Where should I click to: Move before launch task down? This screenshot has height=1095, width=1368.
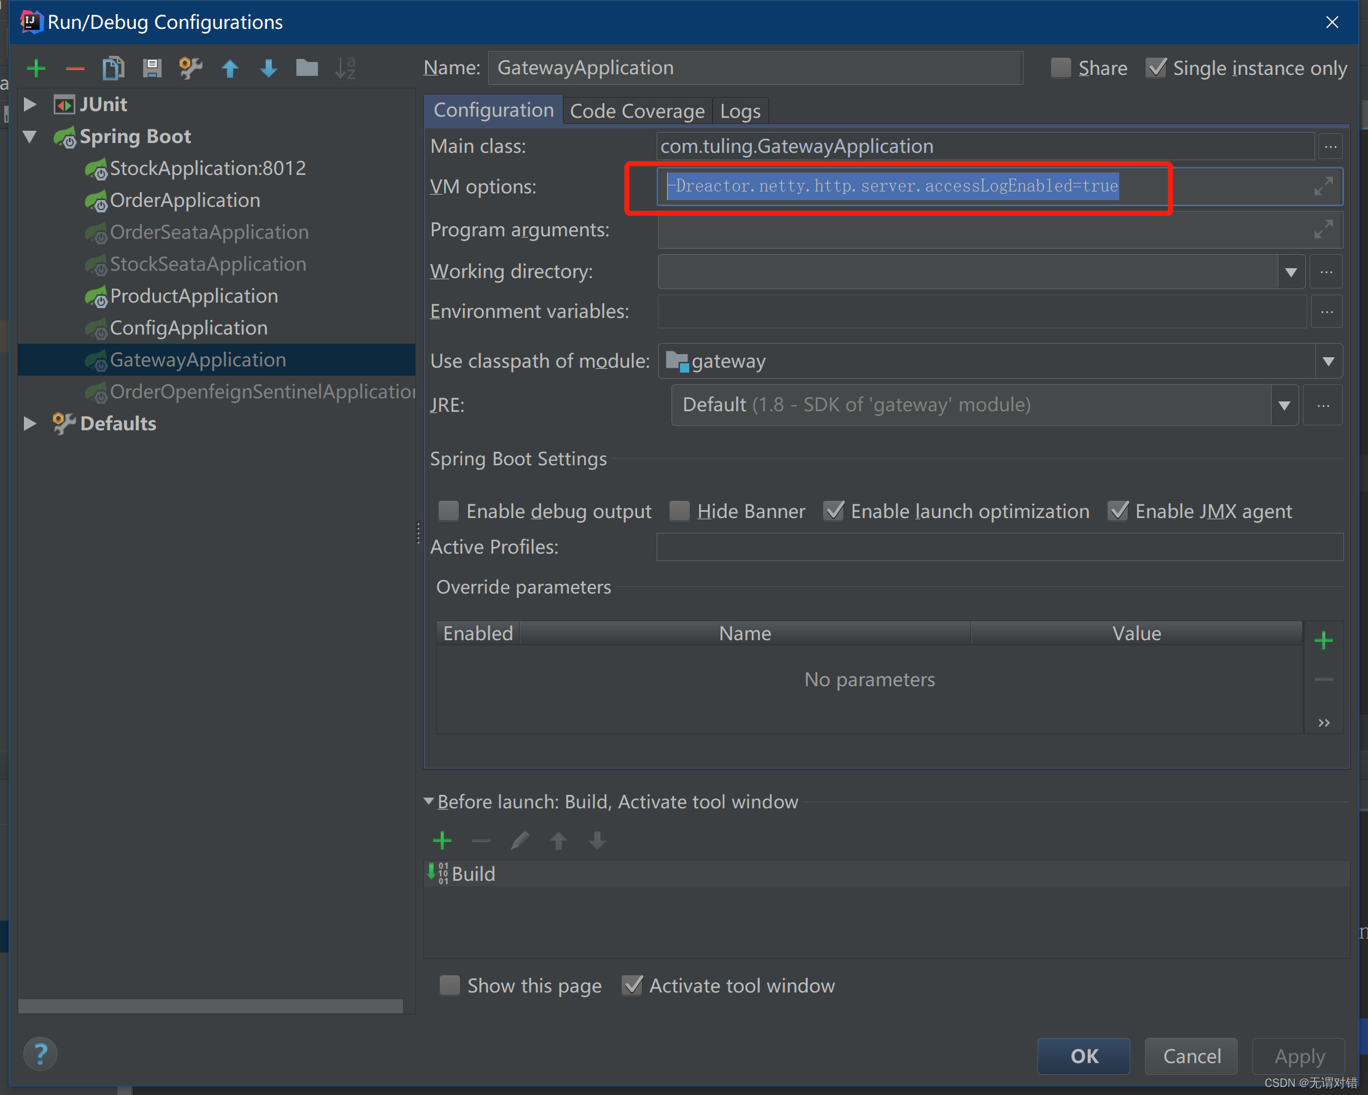click(x=597, y=841)
